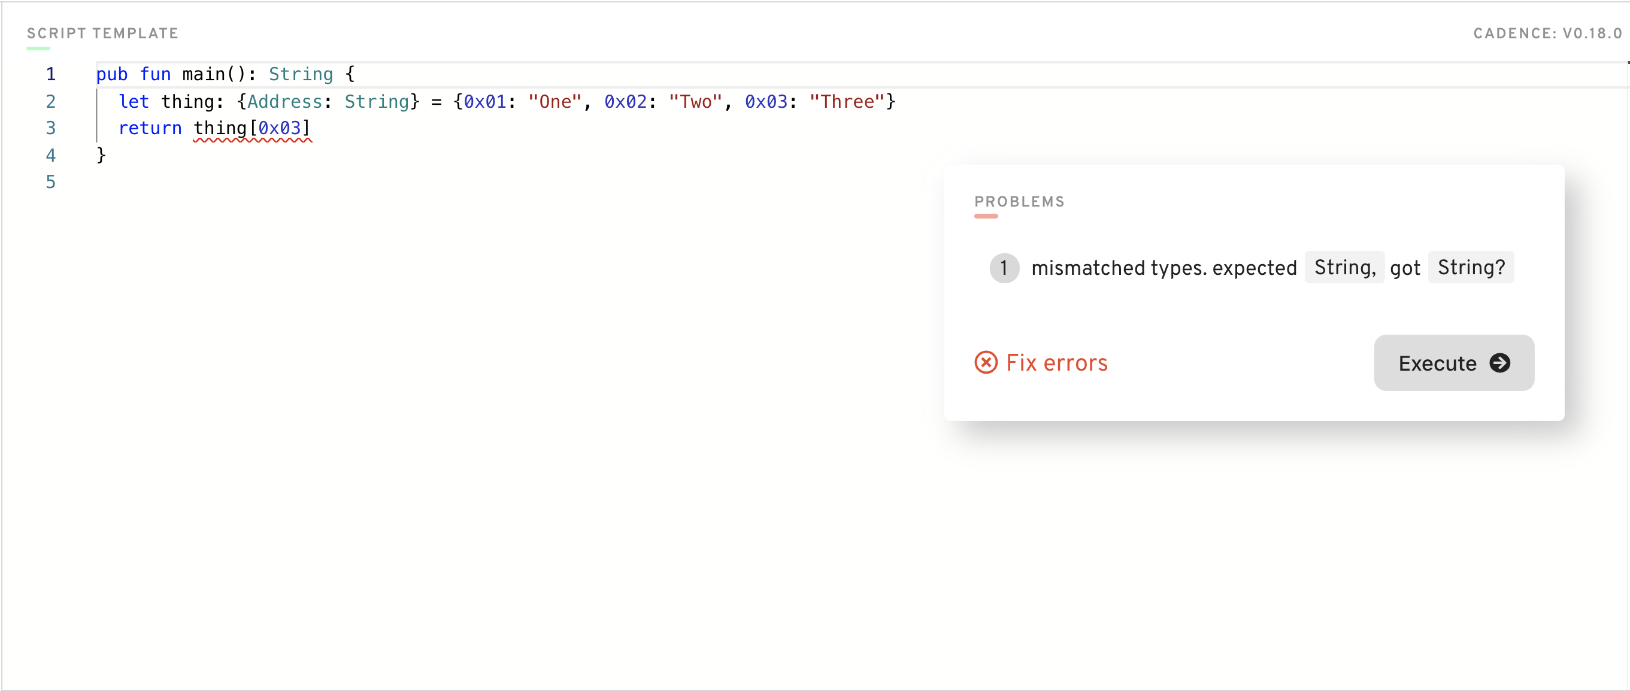The image size is (1630, 691).
Task: Click the underlined thing[0x03] expression
Action: click(252, 129)
